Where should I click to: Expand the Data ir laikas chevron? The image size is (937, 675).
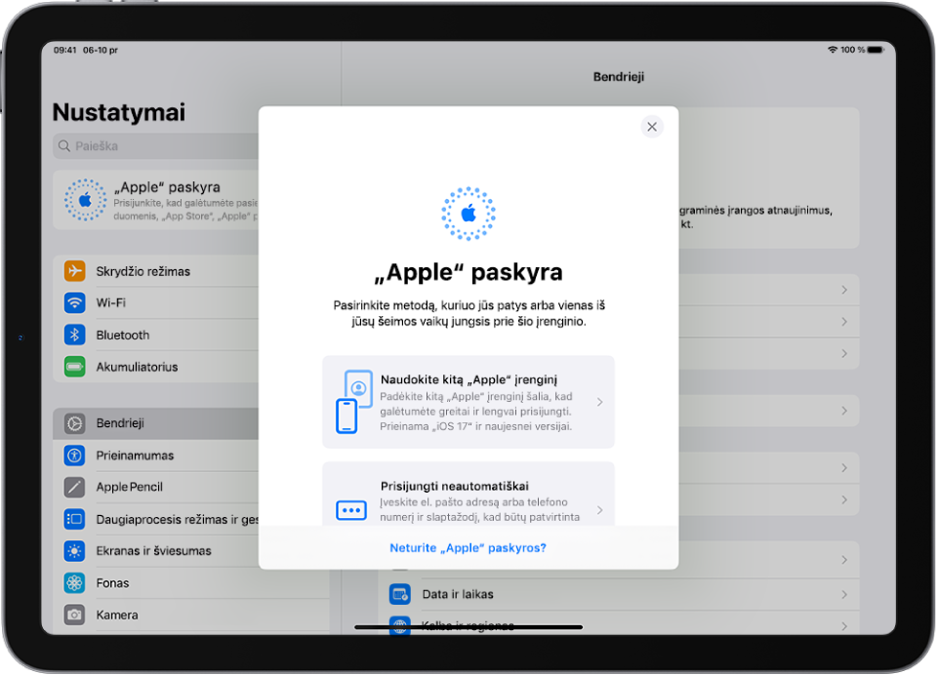pyautogui.click(x=844, y=594)
